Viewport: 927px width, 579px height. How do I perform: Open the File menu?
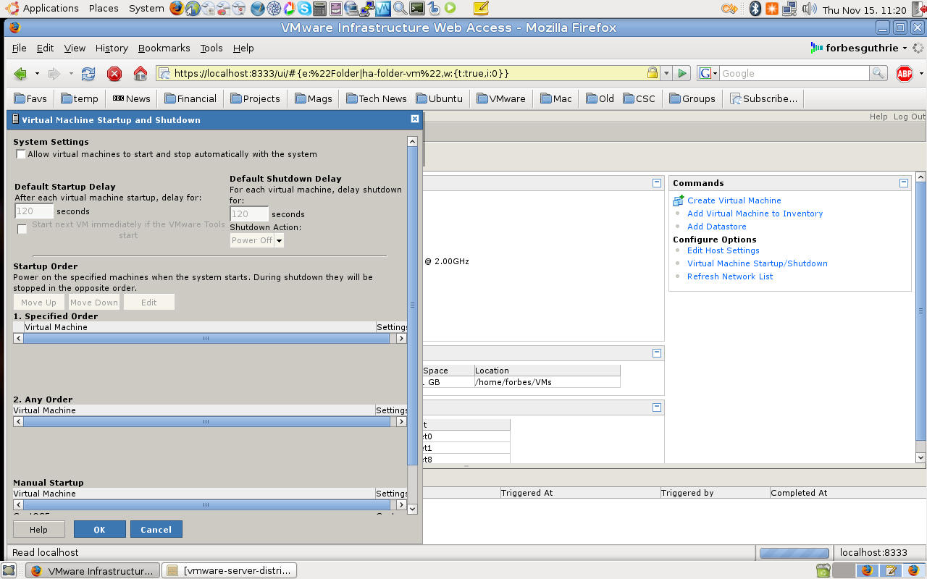[20, 48]
